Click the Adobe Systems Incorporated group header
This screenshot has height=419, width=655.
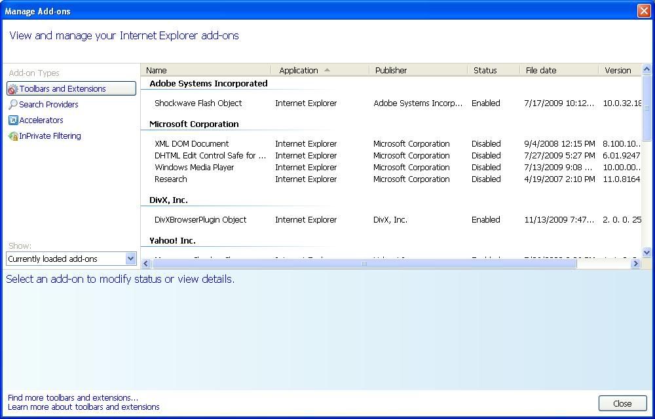(x=208, y=83)
